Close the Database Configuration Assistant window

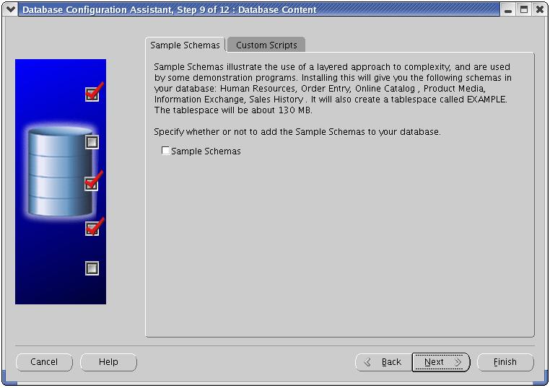click(x=539, y=10)
